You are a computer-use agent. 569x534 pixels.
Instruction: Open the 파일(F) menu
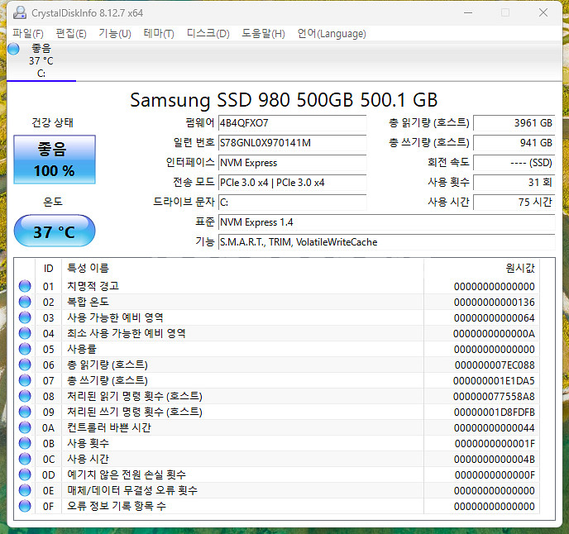pos(28,34)
